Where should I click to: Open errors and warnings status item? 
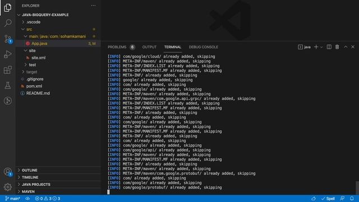(48, 199)
